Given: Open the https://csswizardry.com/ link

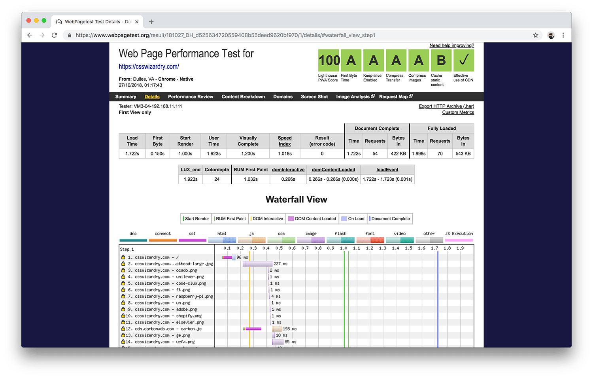Looking at the screenshot, I should [149, 66].
